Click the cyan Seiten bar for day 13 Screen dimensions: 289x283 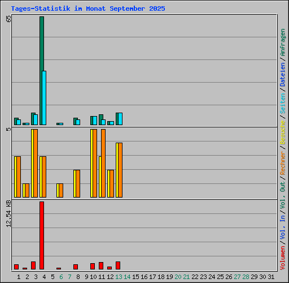coord(120,119)
